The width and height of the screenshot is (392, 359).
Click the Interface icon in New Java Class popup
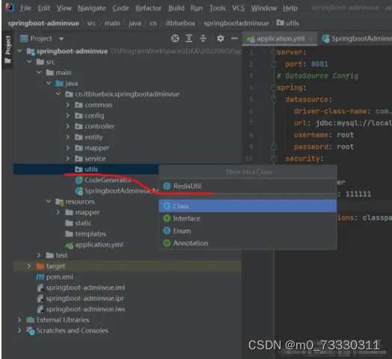pyautogui.click(x=167, y=218)
